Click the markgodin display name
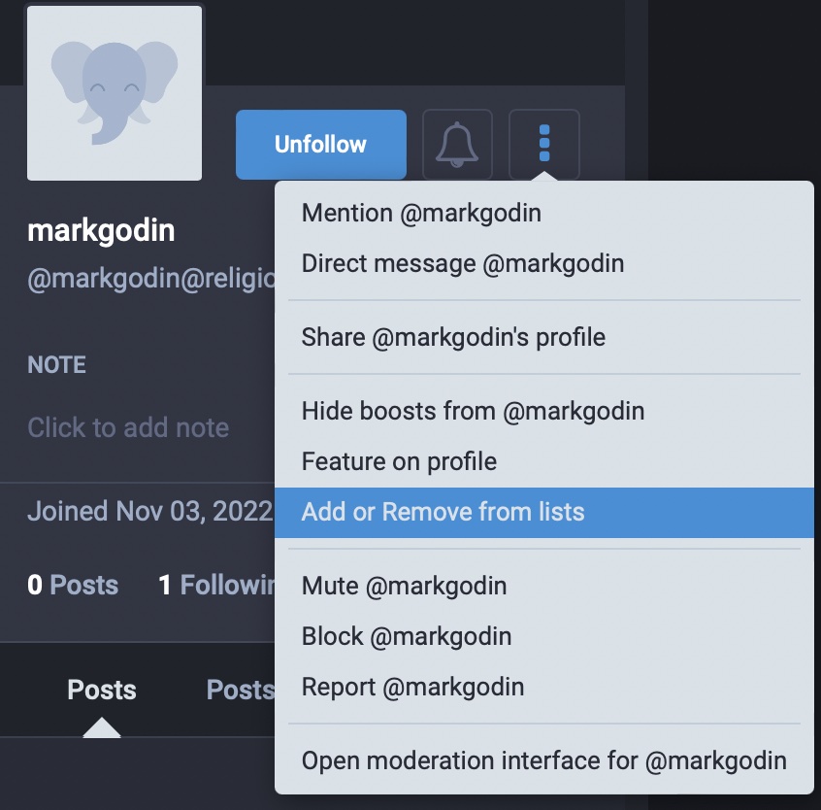 click(x=101, y=230)
